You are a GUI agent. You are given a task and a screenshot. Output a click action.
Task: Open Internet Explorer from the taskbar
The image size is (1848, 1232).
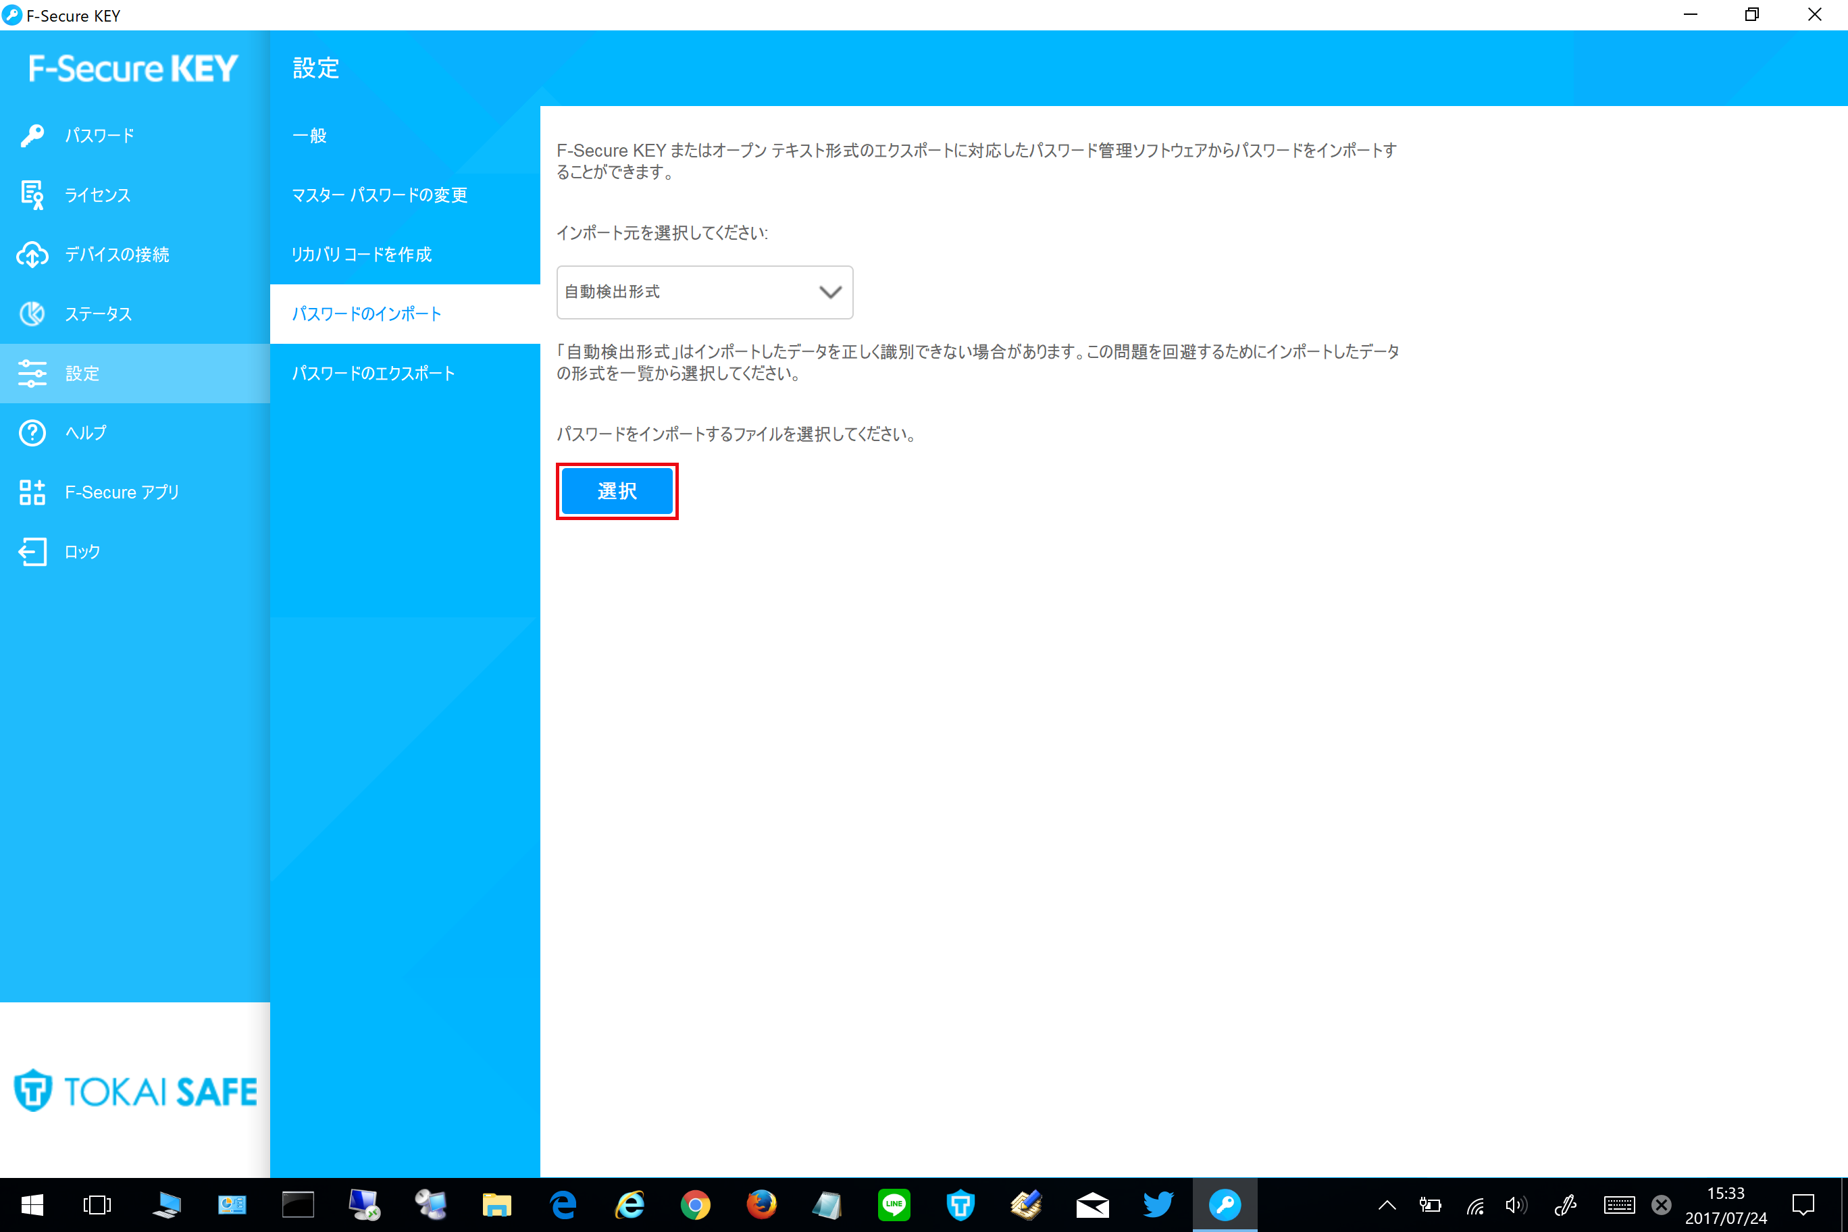[630, 1205]
